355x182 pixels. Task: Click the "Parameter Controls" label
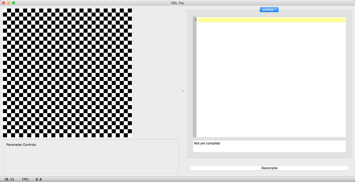[x=21, y=145]
